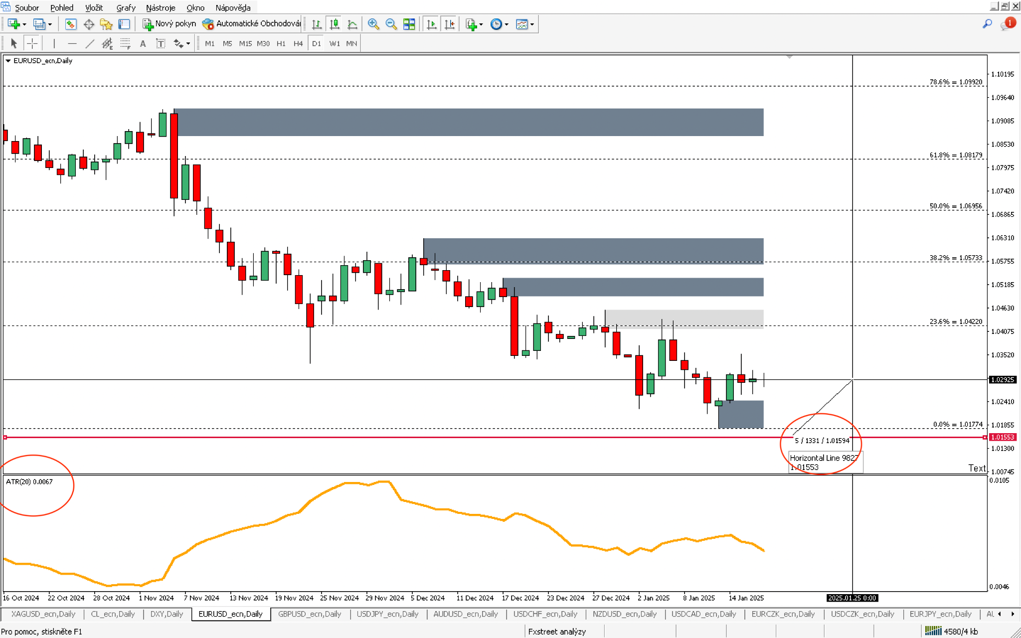The width and height of the screenshot is (1021, 638).
Task: Select the Draw Trendline tool
Action: coord(90,43)
